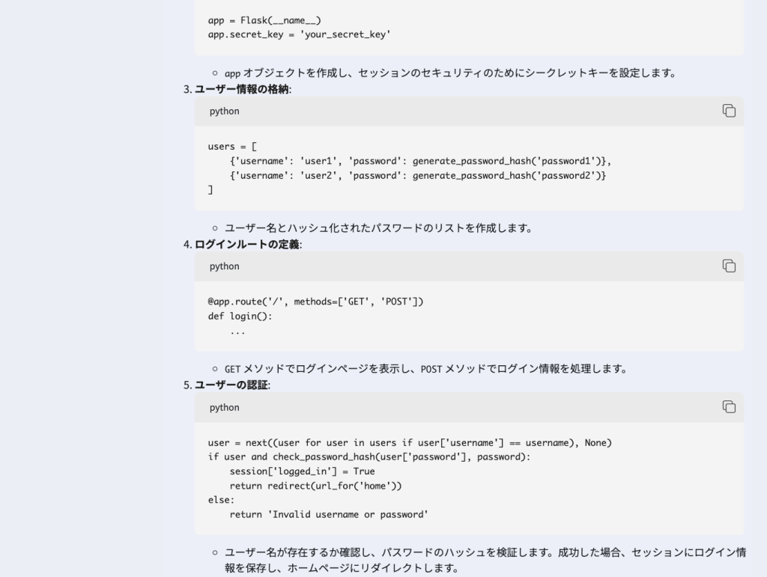
Task: Click the 'Invalid username or password' return line
Action: click(328, 514)
